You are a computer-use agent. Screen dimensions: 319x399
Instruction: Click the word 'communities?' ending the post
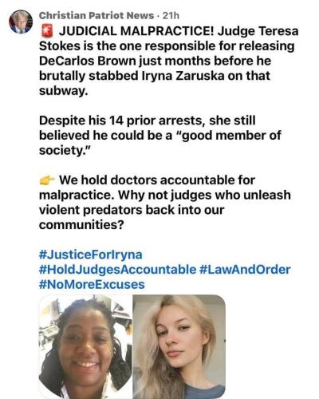[81, 225]
